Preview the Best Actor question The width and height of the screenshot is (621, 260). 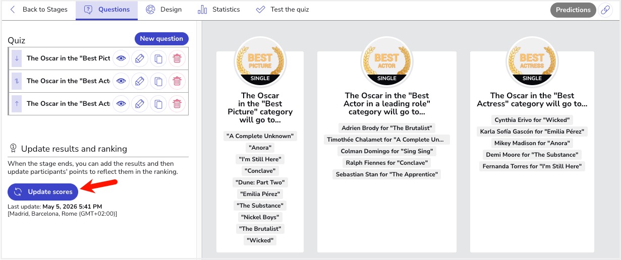click(121, 81)
